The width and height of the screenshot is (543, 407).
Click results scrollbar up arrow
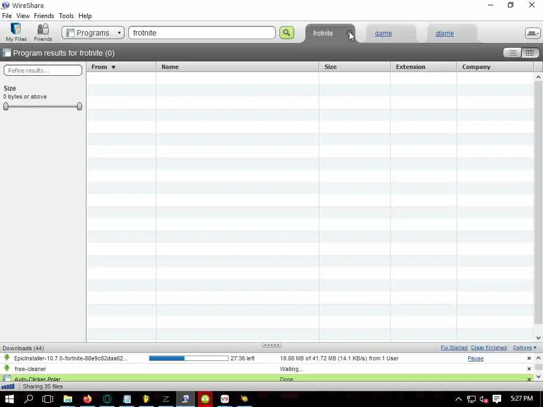click(x=538, y=77)
